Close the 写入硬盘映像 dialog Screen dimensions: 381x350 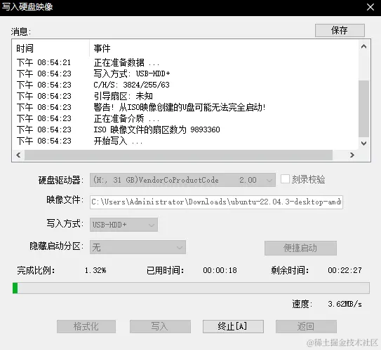tap(370, 7)
